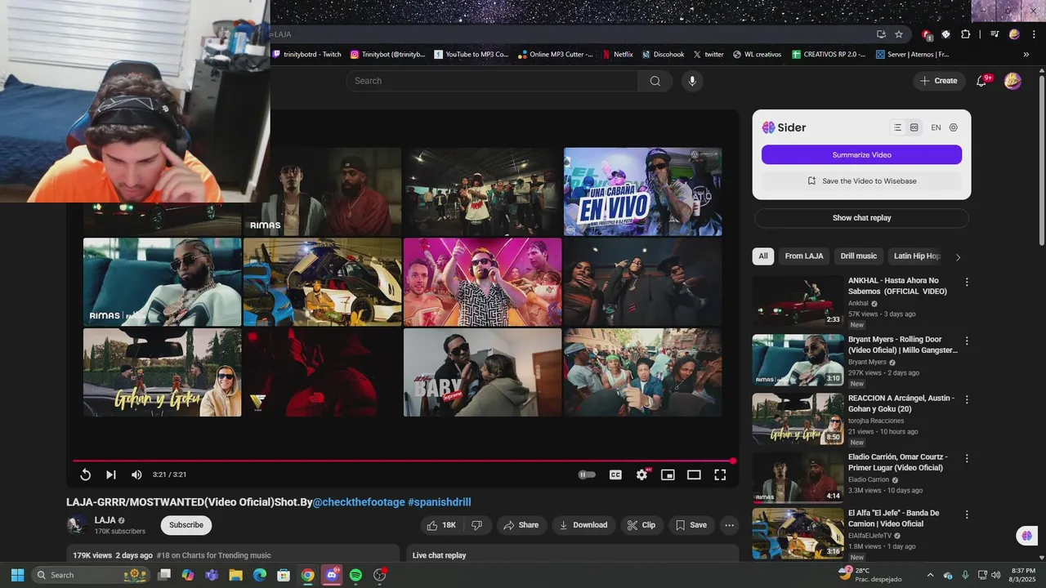
Task: Click the YouTube search magnifier button
Action: (x=655, y=81)
